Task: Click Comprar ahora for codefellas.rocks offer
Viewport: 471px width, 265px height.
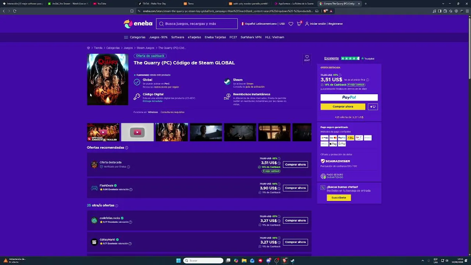Action: click(295, 220)
